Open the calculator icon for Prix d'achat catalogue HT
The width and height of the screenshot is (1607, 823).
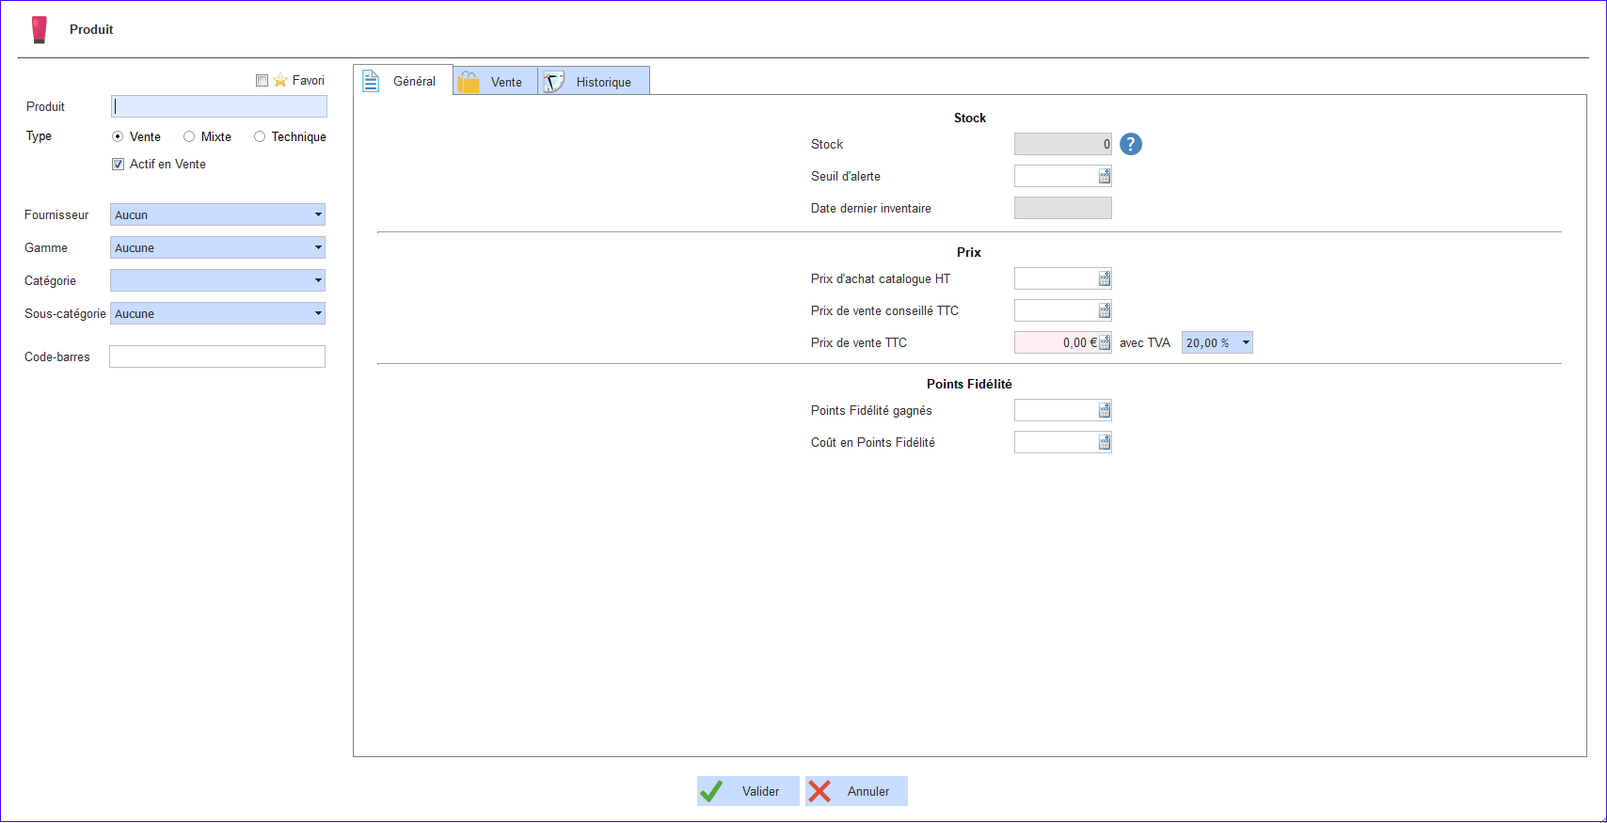(1105, 278)
